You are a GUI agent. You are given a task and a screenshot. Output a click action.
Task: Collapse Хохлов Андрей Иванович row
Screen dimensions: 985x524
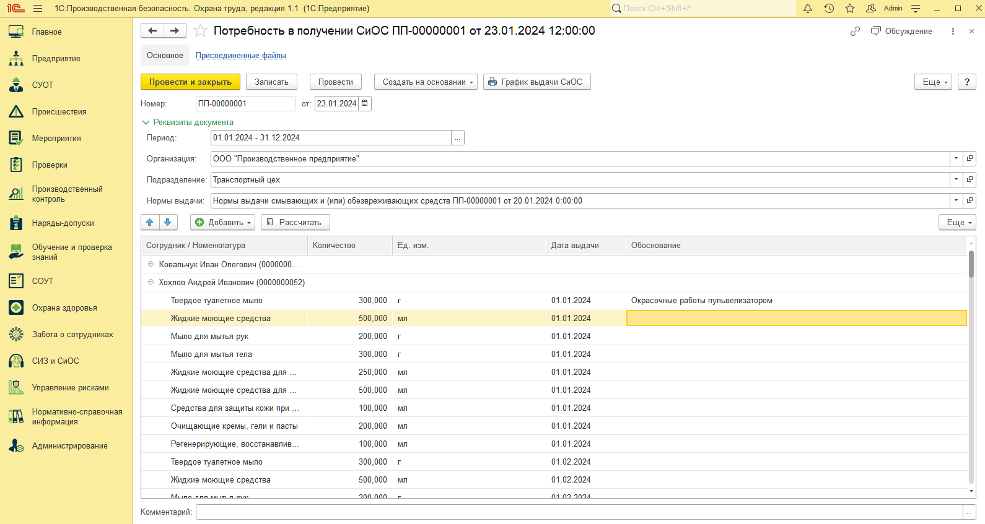pos(151,282)
